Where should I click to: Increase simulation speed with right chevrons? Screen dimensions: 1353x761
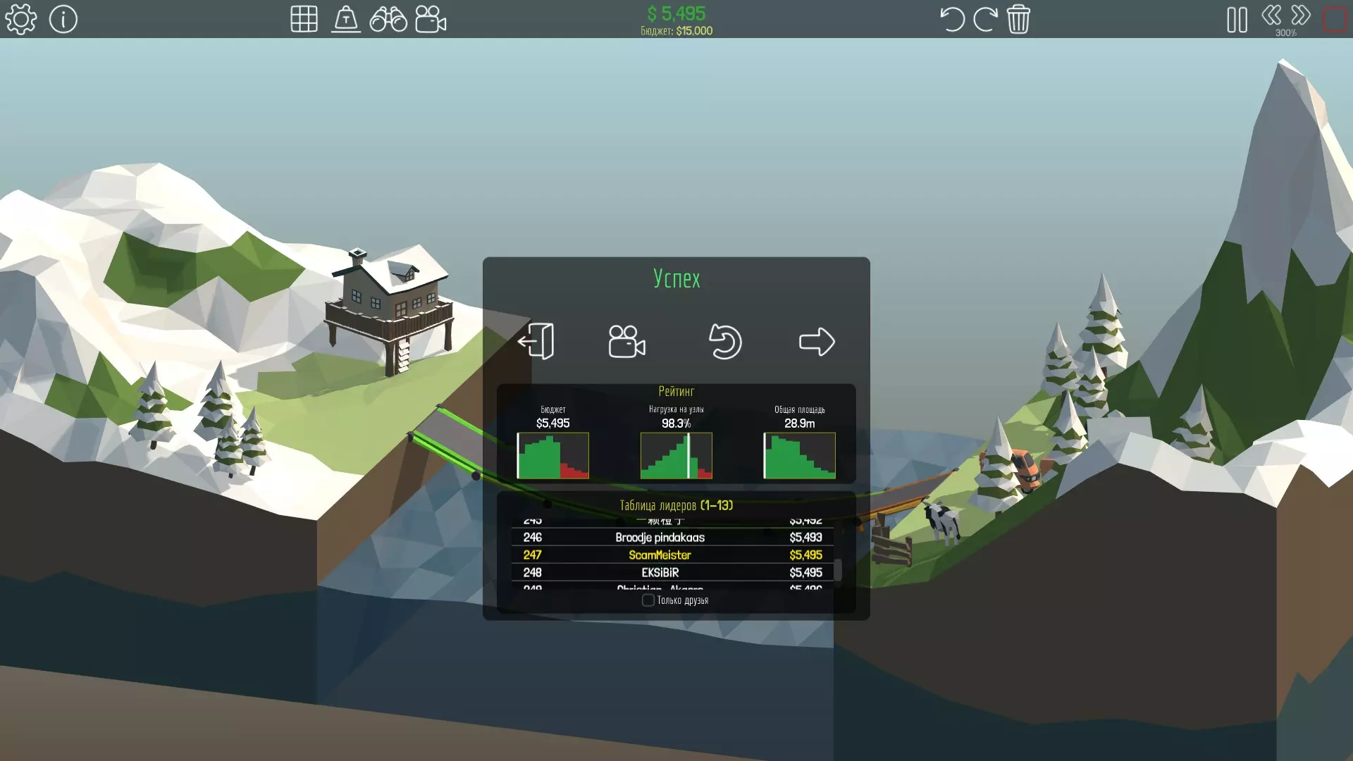coord(1301,15)
